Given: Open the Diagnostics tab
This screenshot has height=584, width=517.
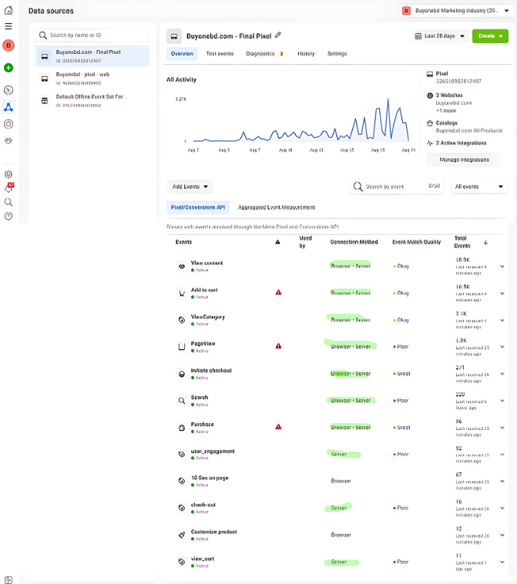Looking at the screenshot, I should [264, 54].
